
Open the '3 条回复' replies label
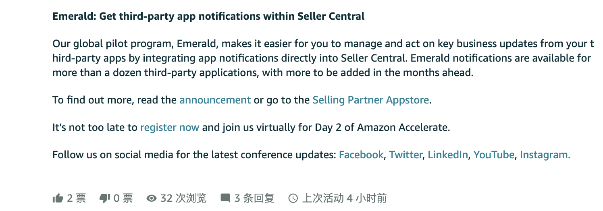pyautogui.click(x=254, y=198)
